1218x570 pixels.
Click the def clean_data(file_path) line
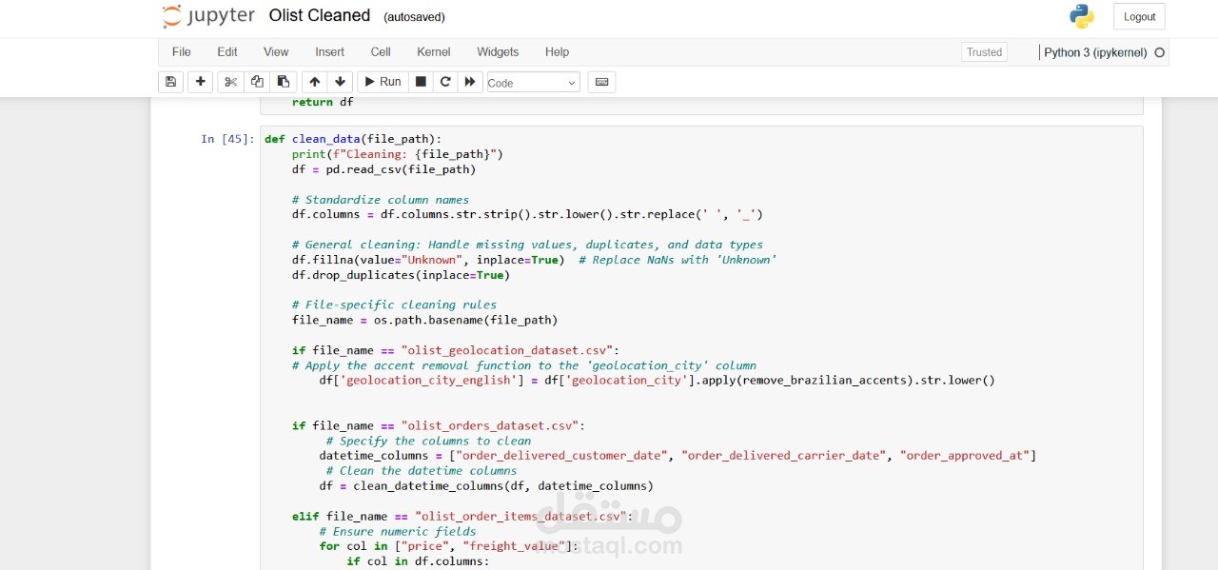point(353,139)
